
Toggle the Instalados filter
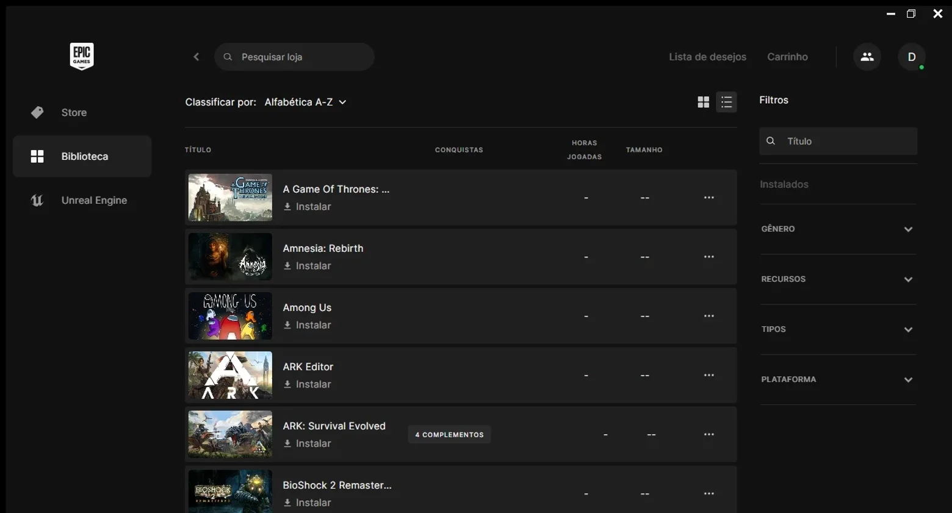point(784,184)
